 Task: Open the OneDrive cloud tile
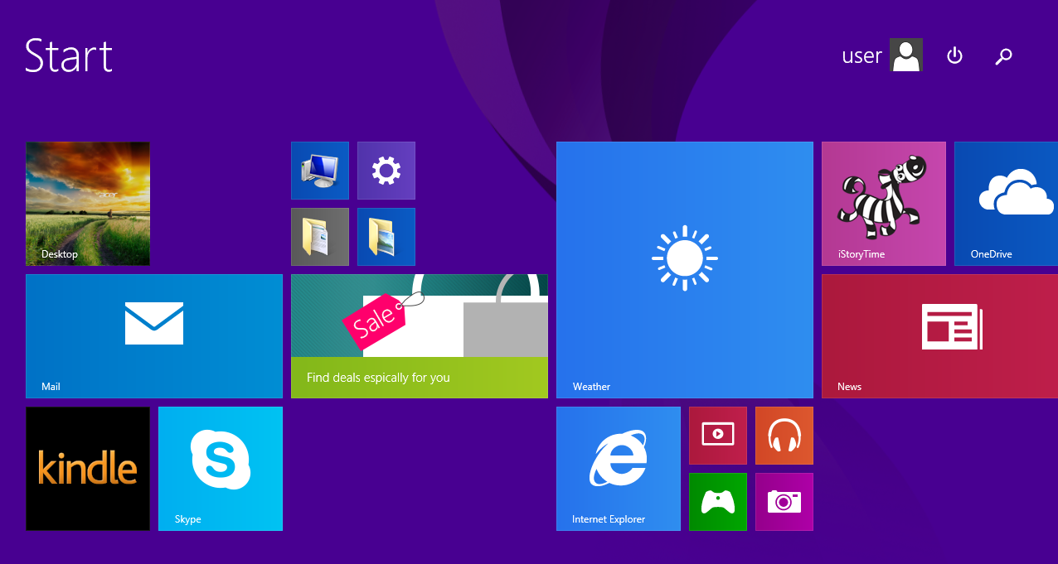coord(1006,204)
